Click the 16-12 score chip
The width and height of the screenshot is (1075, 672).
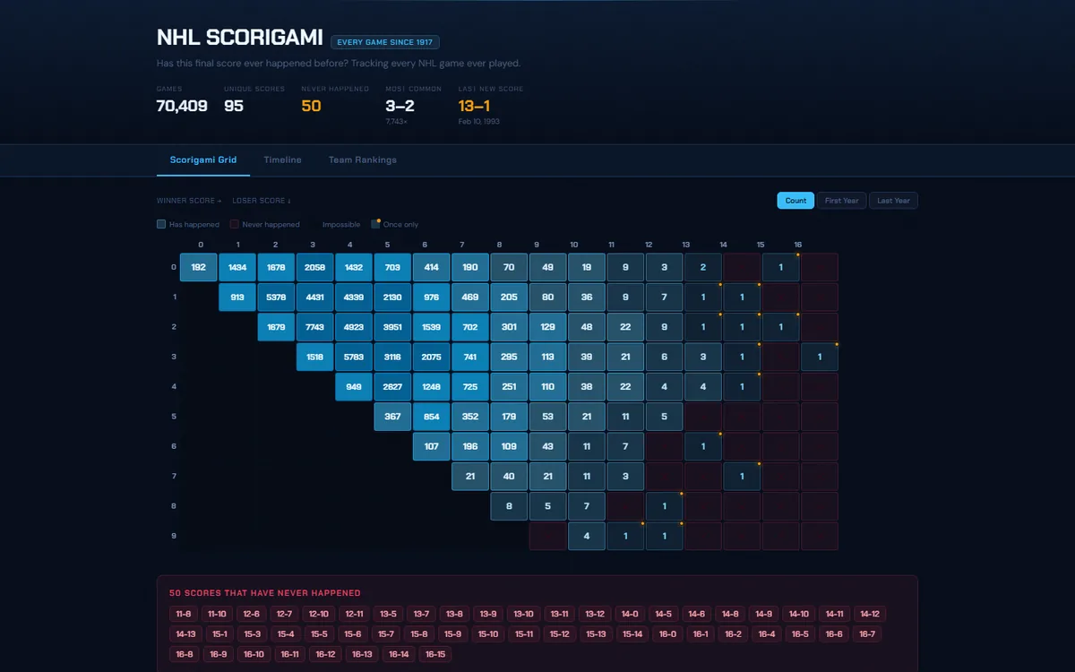pos(325,654)
